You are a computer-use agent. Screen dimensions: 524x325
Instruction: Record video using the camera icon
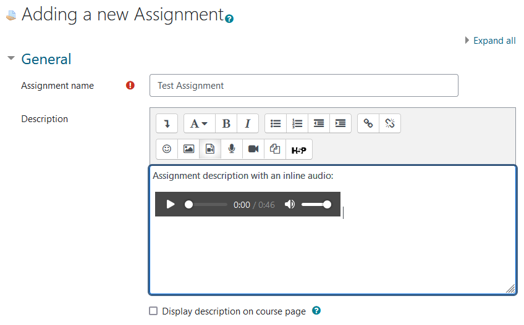coord(253,149)
